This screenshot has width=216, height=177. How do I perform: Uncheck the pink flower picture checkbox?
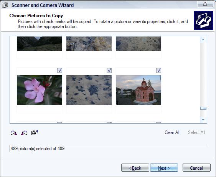pos(59,70)
